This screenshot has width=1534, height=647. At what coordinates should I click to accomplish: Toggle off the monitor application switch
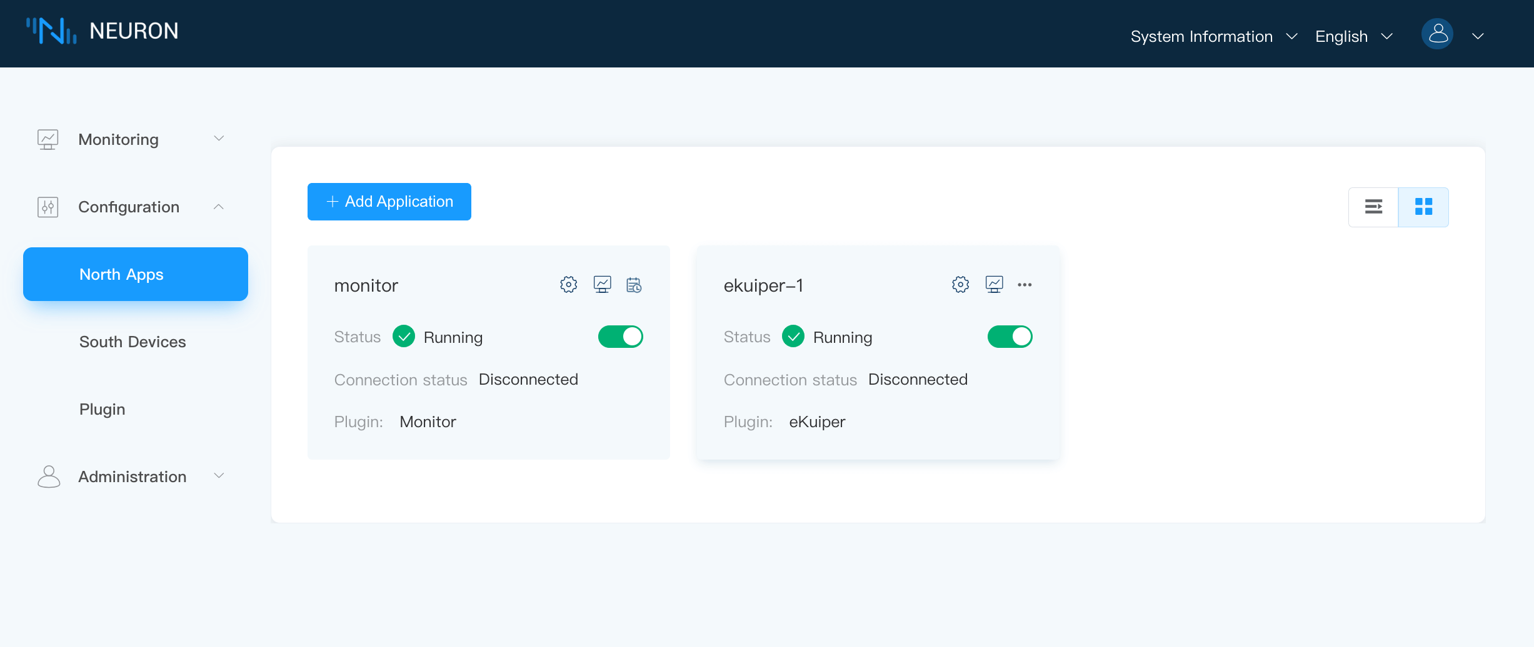coord(620,337)
